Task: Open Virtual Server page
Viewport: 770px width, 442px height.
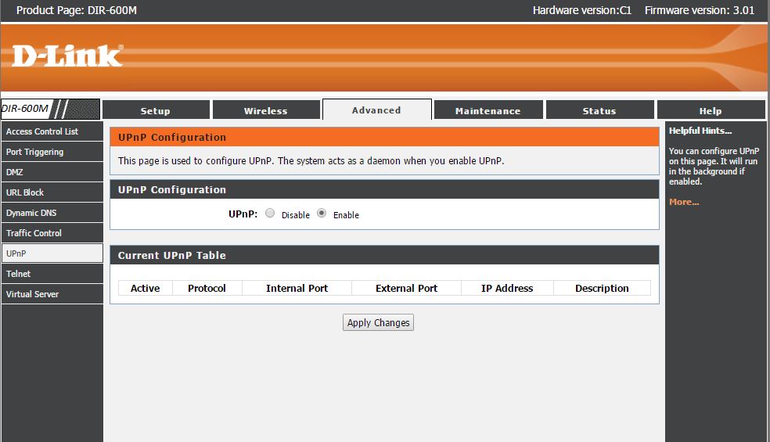Action: 52,294
